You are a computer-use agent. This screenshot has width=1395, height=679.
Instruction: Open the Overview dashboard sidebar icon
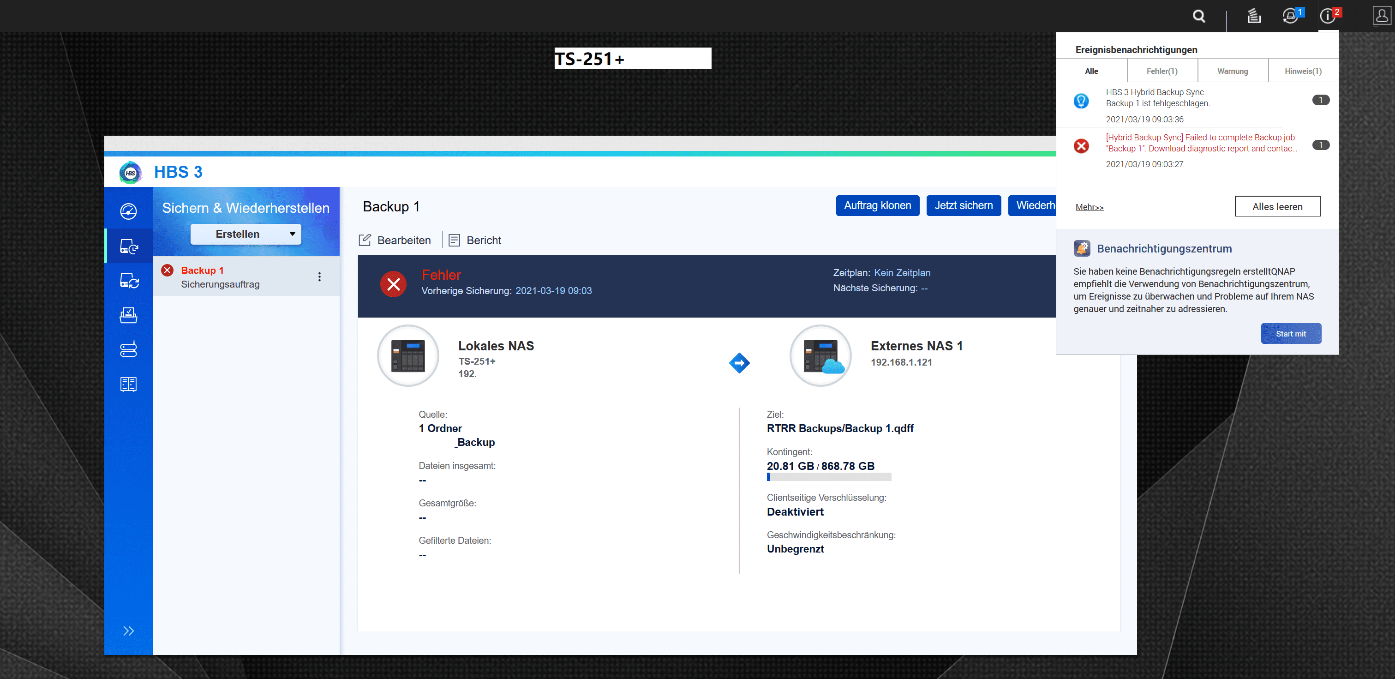(x=128, y=211)
